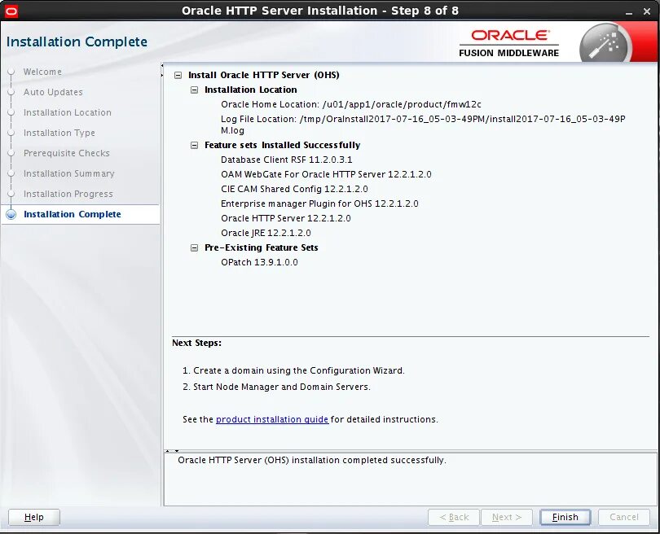Viewport: 660px width, 534px height.
Task: Collapse the Install Oracle HTTP Server (OHS) node
Action: 178,75
